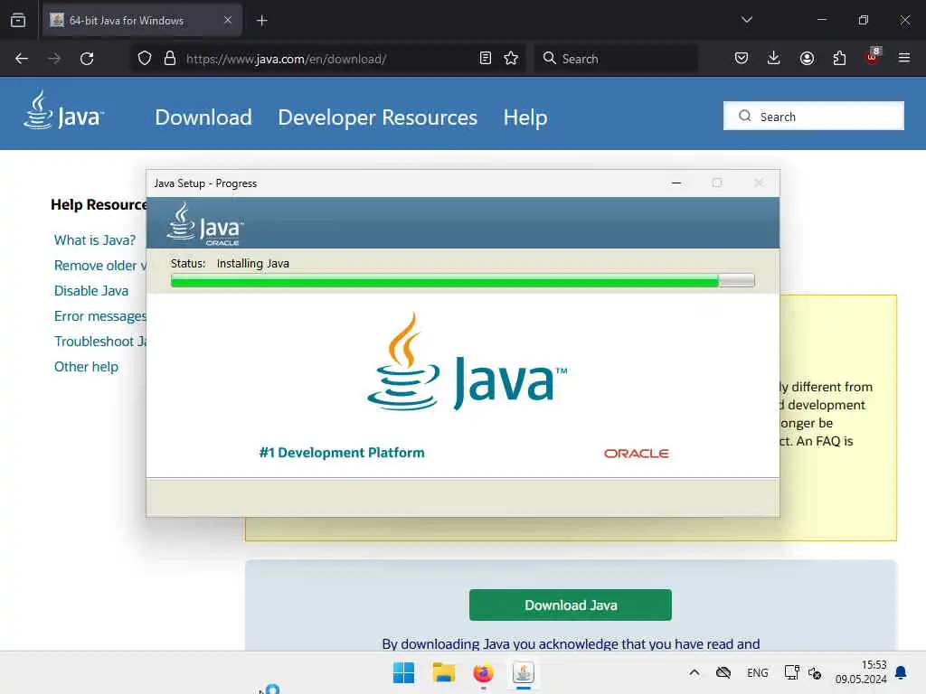This screenshot has width=926, height=694.
Task: Click the ORACLE logo in installer
Action: [x=636, y=454]
